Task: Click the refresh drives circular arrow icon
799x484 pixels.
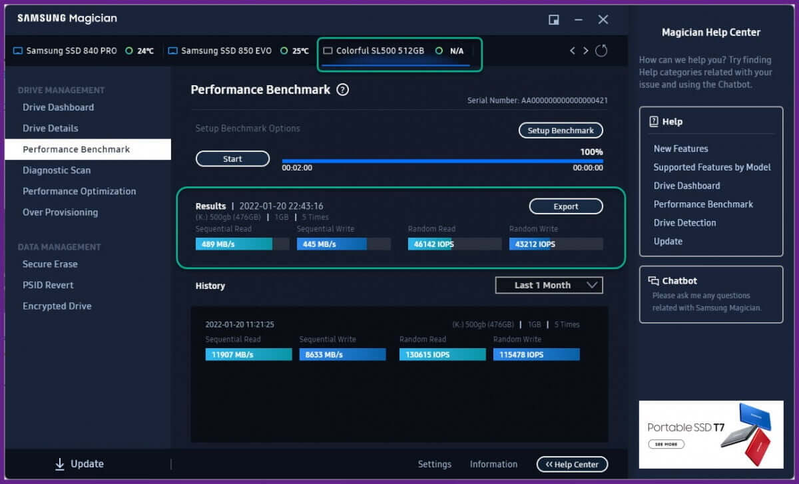Action: click(601, 51)
